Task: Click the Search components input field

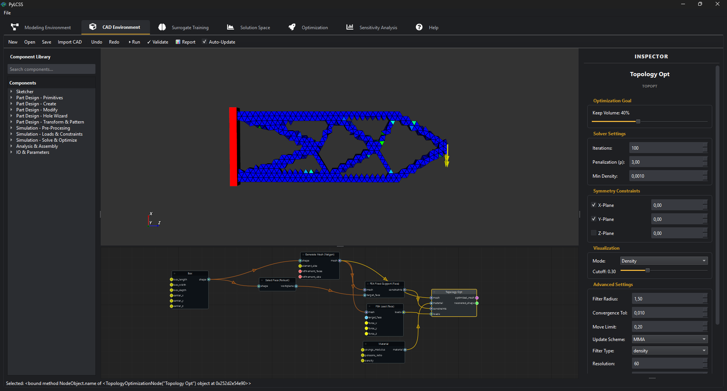Action: 51,69
